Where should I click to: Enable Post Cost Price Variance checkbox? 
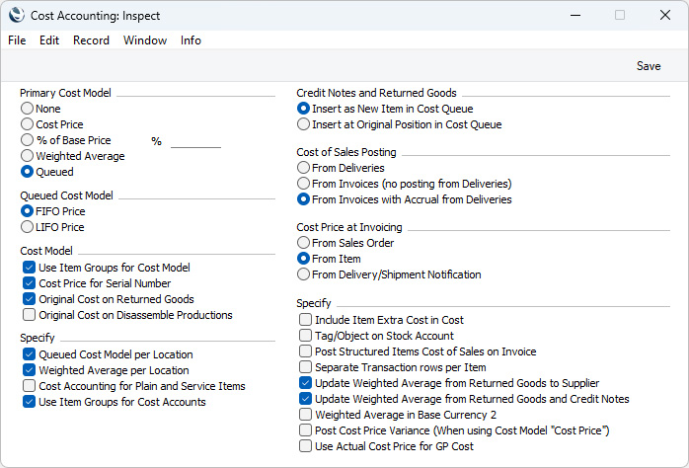[305, 430]
